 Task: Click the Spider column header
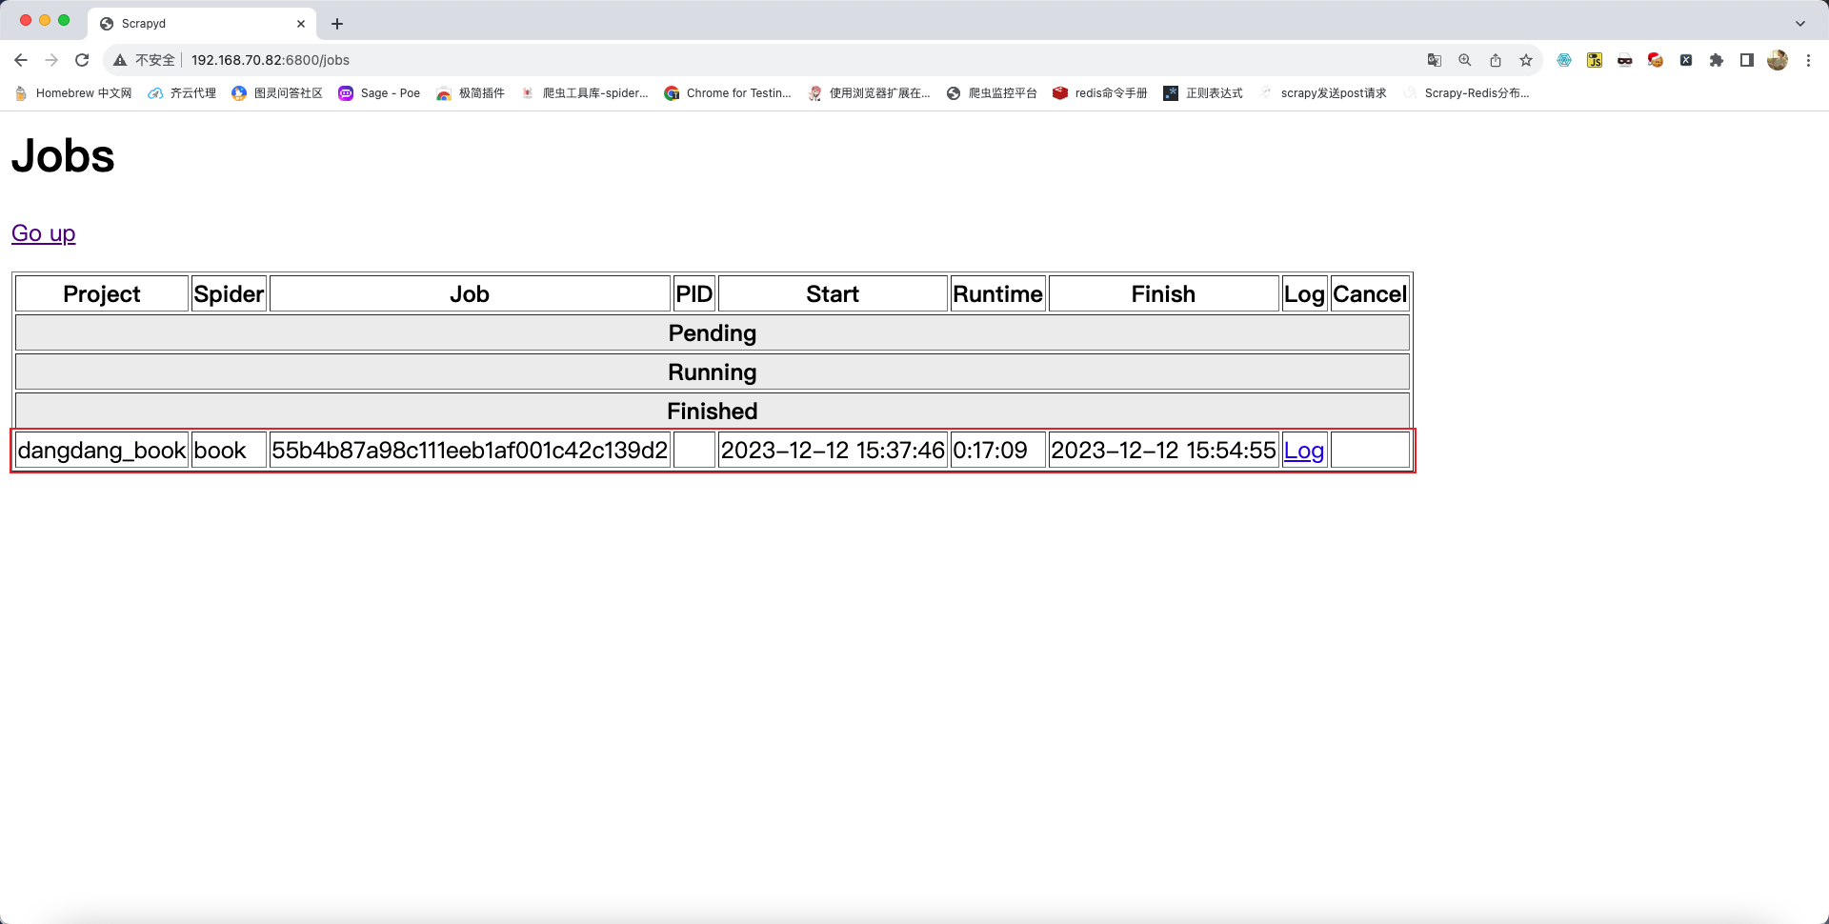point(229,294)
